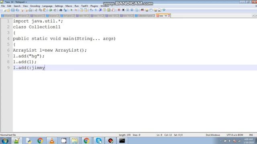Click 'length : 155' status entry
Viewport: 257px width, 144px height.
tap(125, 135)
